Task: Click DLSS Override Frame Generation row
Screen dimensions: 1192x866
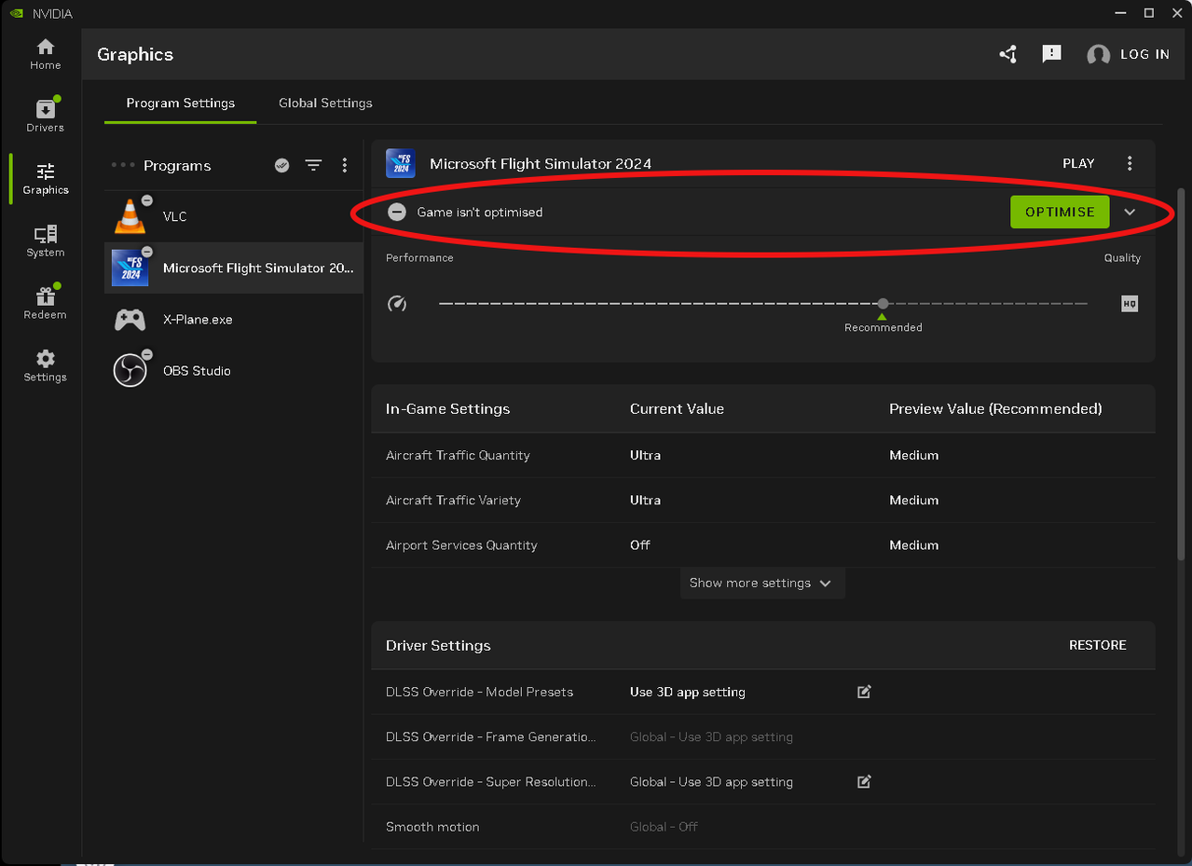Action: click(x=762, y=736)
